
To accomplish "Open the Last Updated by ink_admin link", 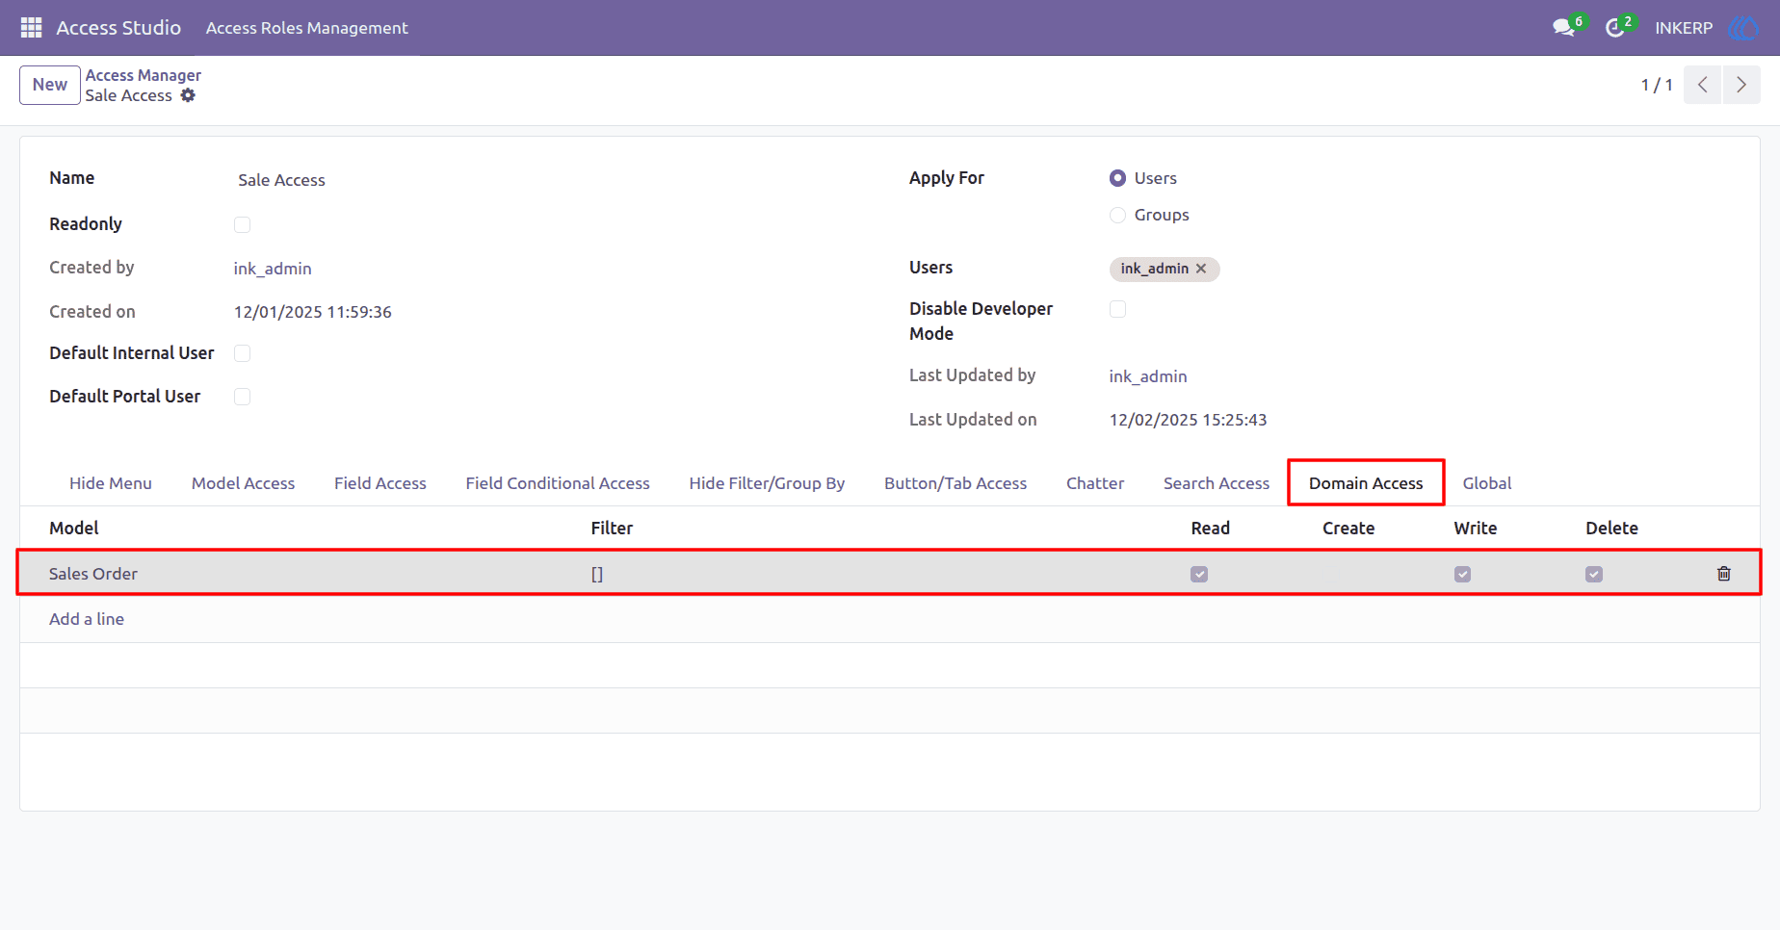I will (x=1148, y=376).
